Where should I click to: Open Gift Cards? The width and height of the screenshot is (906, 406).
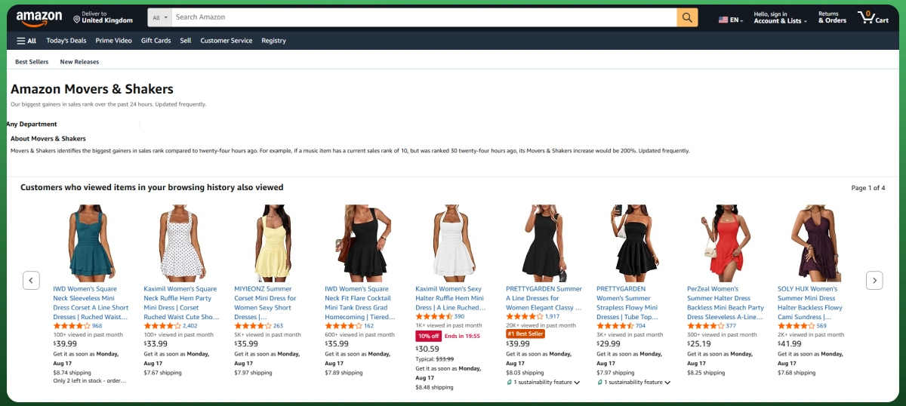click(156, 41)
